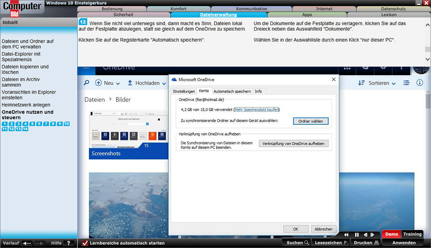Screen dimensions: 431x248
Task: Open the info pane icon
Action: (x=420, y=83)
